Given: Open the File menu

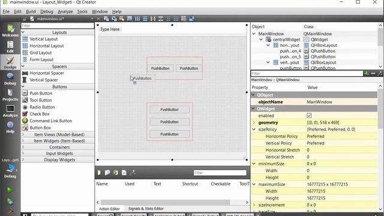Looking at the screenshot, I should (6, 11).
